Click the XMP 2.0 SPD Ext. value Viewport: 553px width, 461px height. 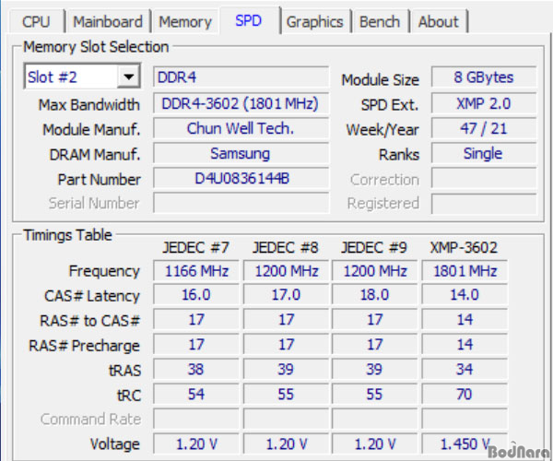pos(484,103)
